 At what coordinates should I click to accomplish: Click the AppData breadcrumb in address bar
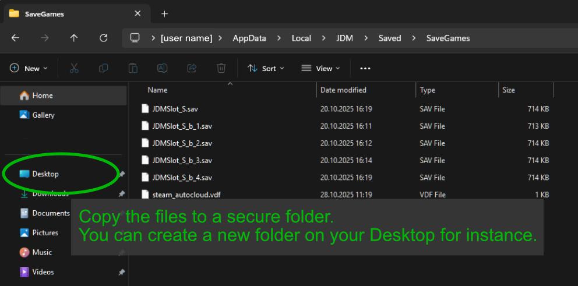(249, 38)
